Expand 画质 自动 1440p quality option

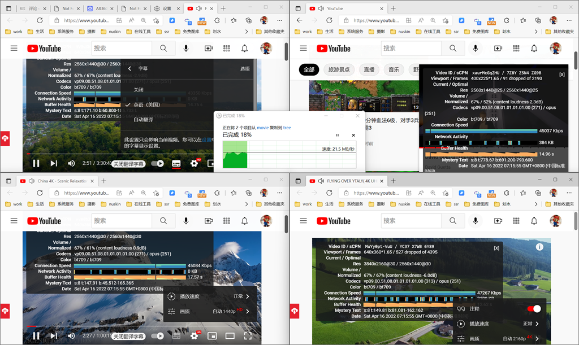pos(209,312)
